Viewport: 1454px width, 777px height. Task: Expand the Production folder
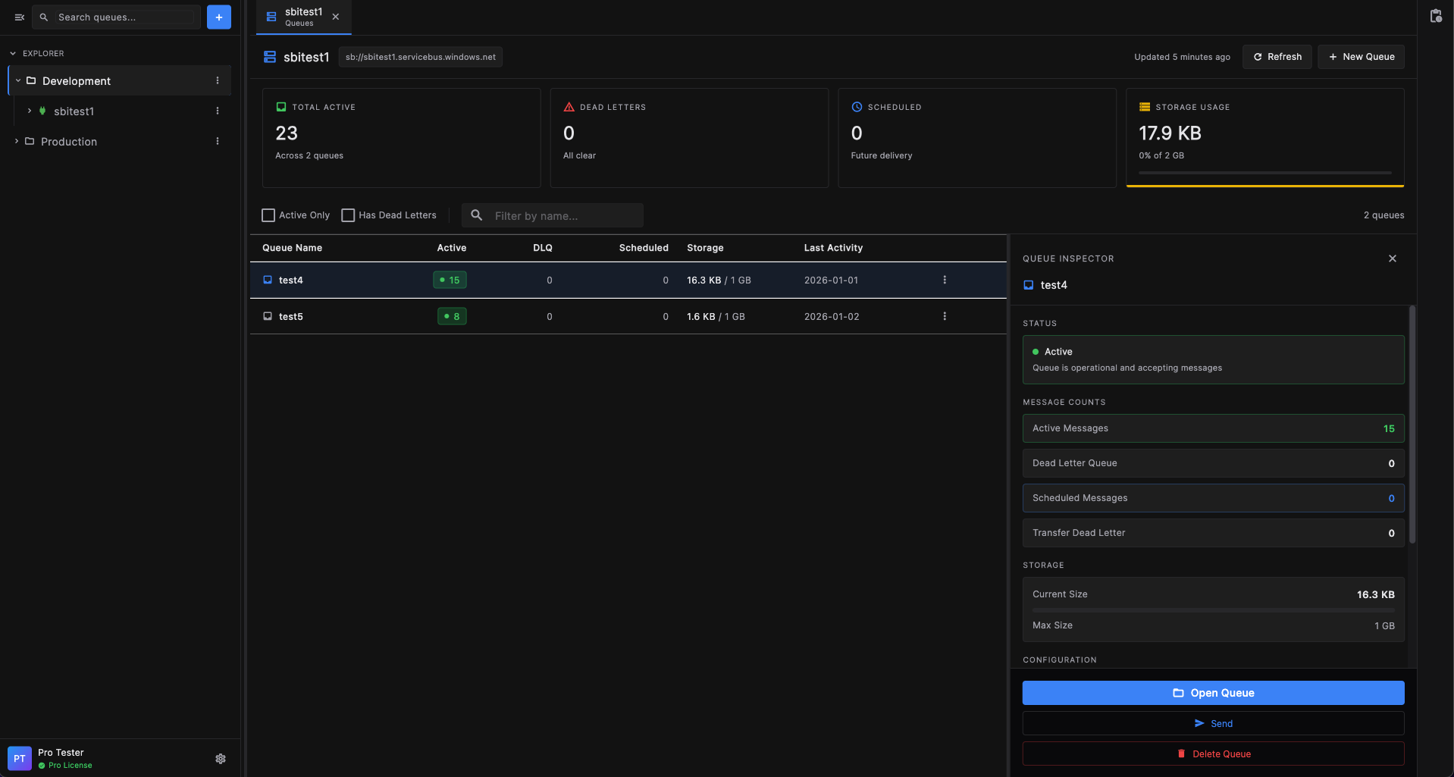17,141
